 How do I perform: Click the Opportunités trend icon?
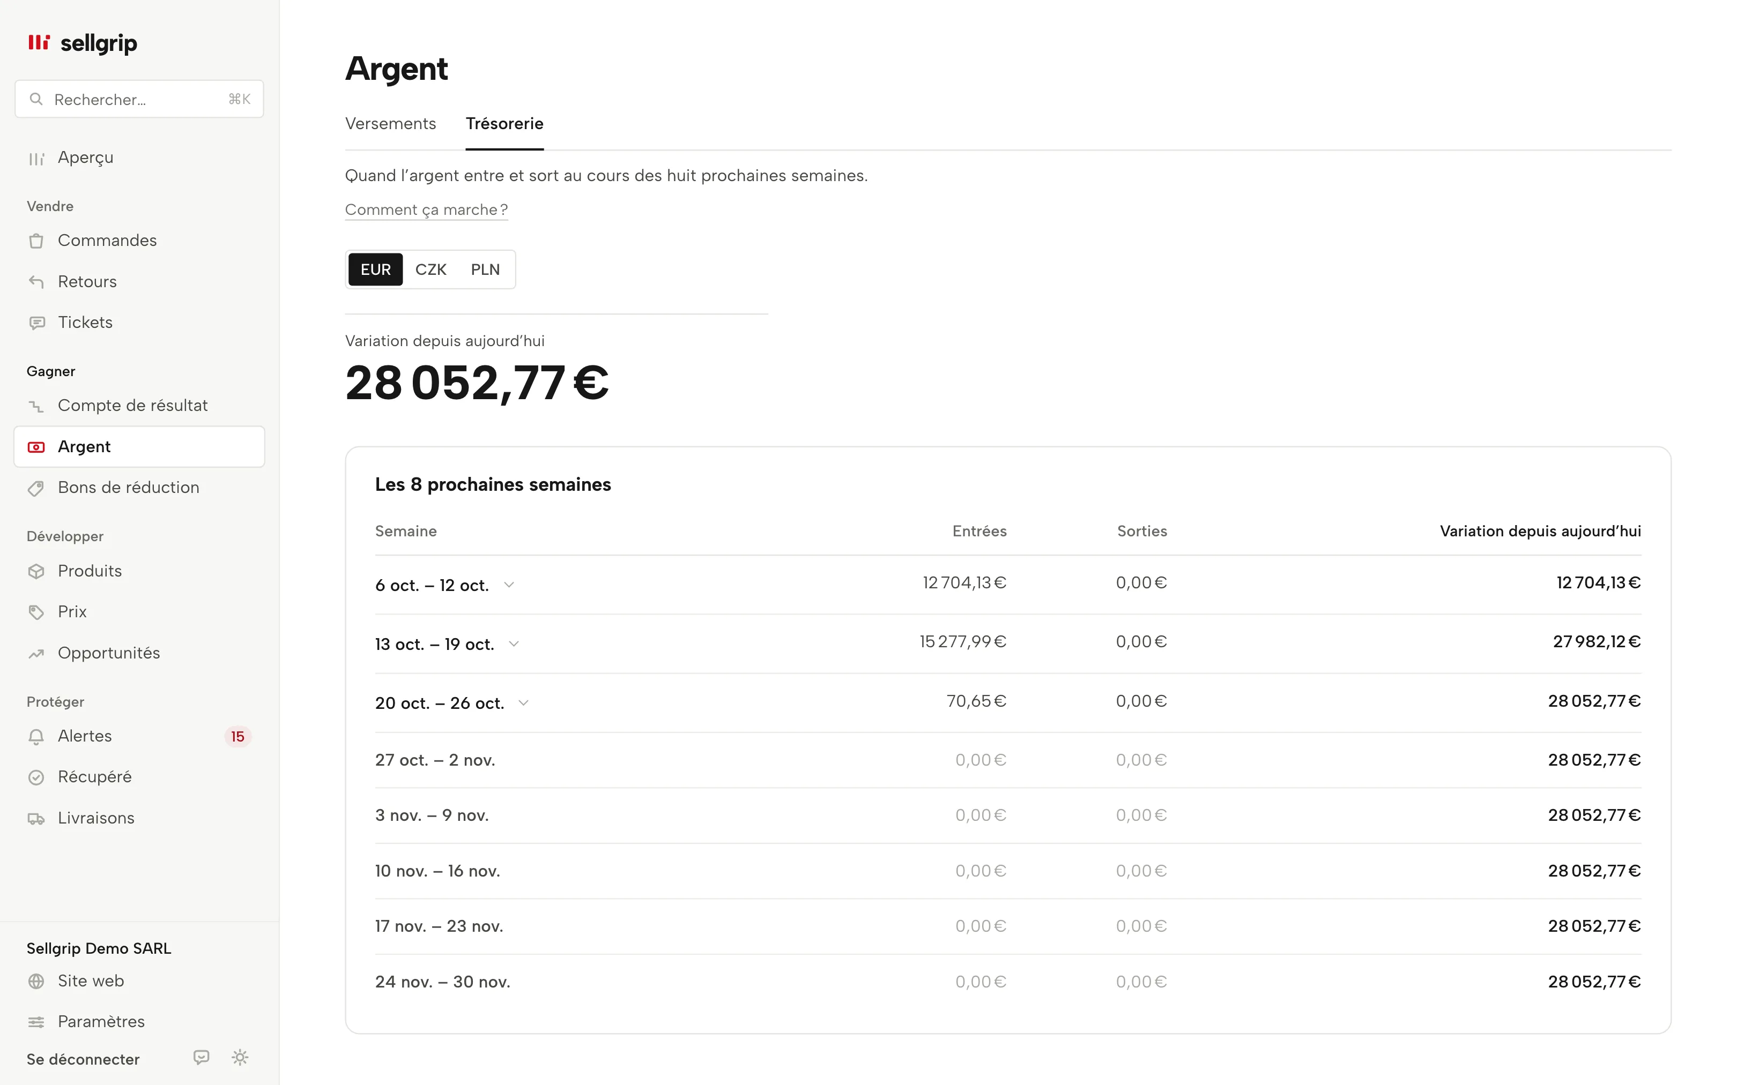pos(36,653)
